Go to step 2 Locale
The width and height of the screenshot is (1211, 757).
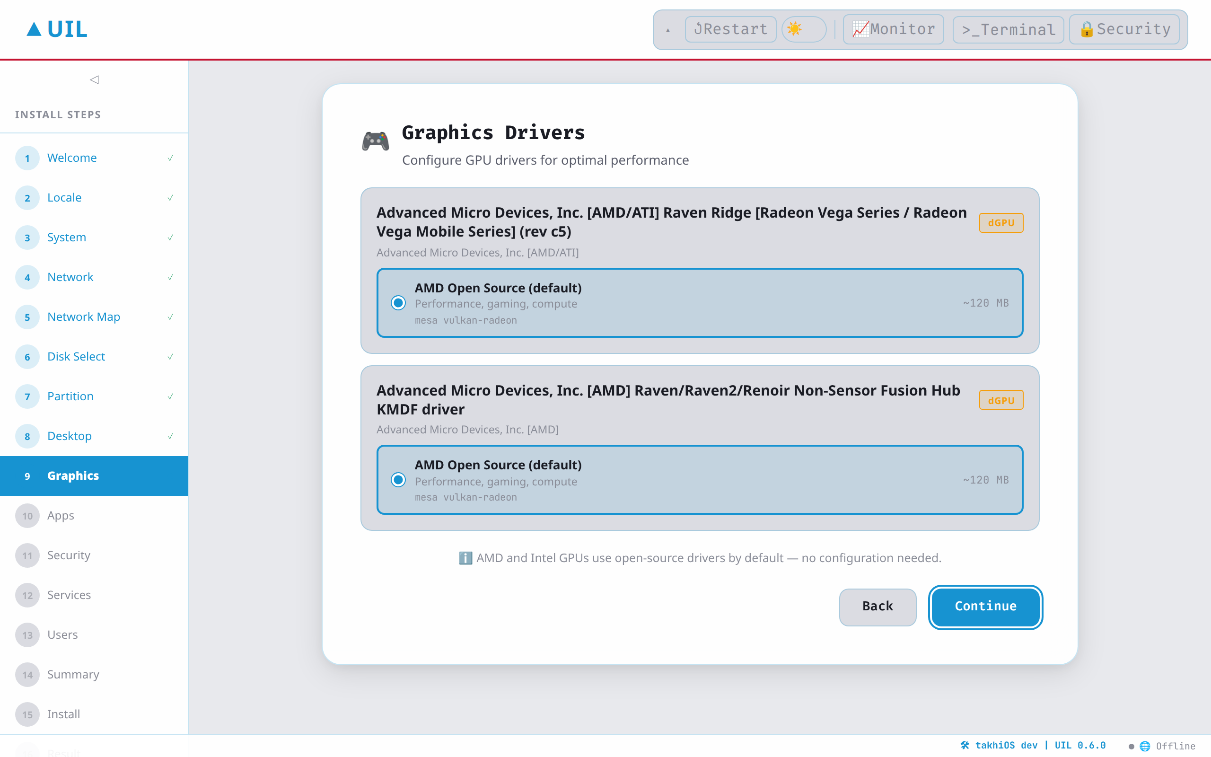tap(94, 198)
